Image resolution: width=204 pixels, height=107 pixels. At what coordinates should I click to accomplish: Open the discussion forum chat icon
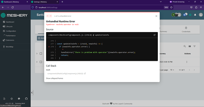(x=19, y=99)
